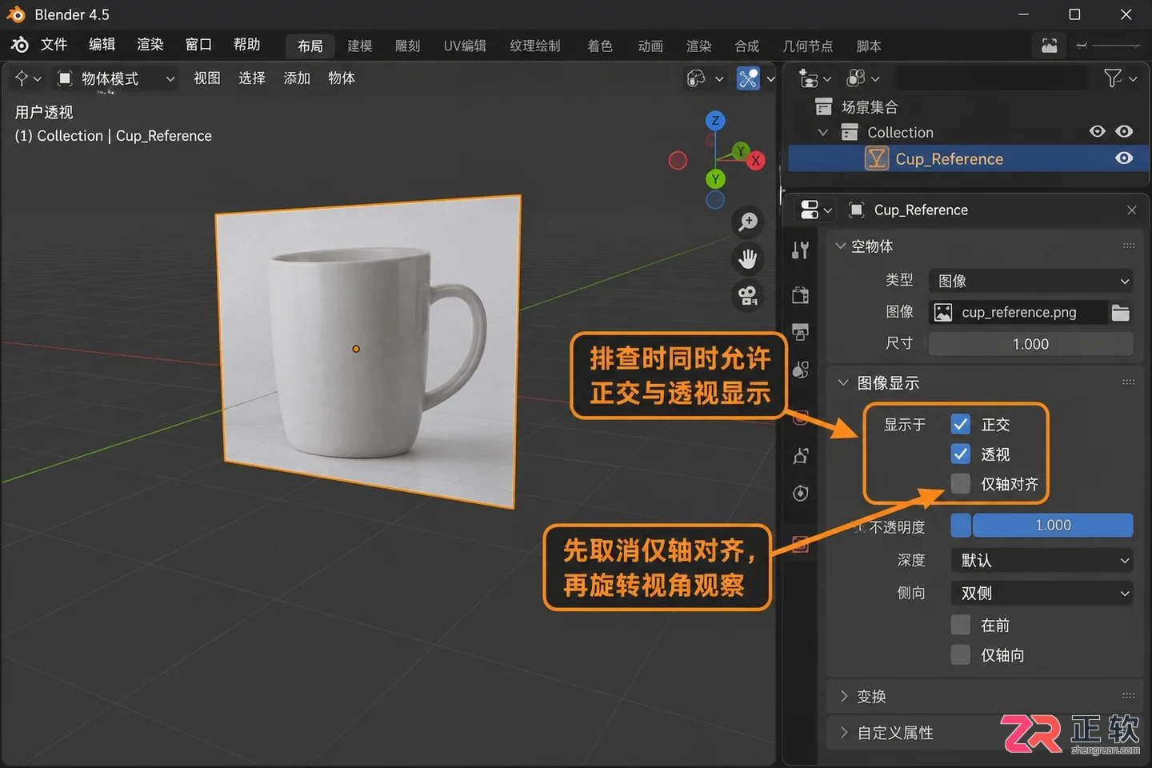Open the 编辑 menu
Screen dimensions: 1152x768
click(x=102, y=45)
